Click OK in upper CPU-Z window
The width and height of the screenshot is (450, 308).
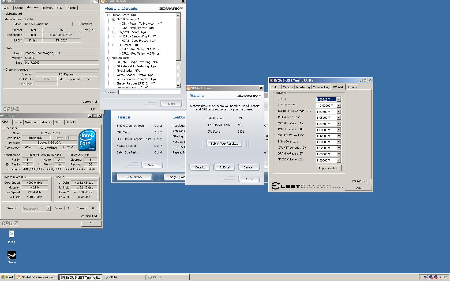(x=93, y=109)
